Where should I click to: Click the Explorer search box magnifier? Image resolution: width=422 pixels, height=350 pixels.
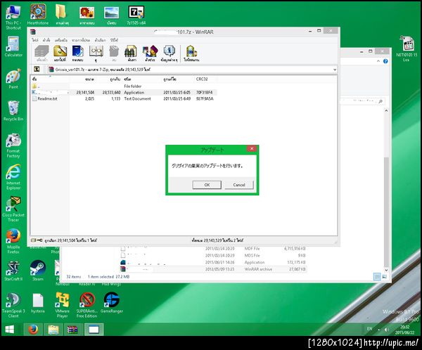pyautogui.click(x=381, y=101)
